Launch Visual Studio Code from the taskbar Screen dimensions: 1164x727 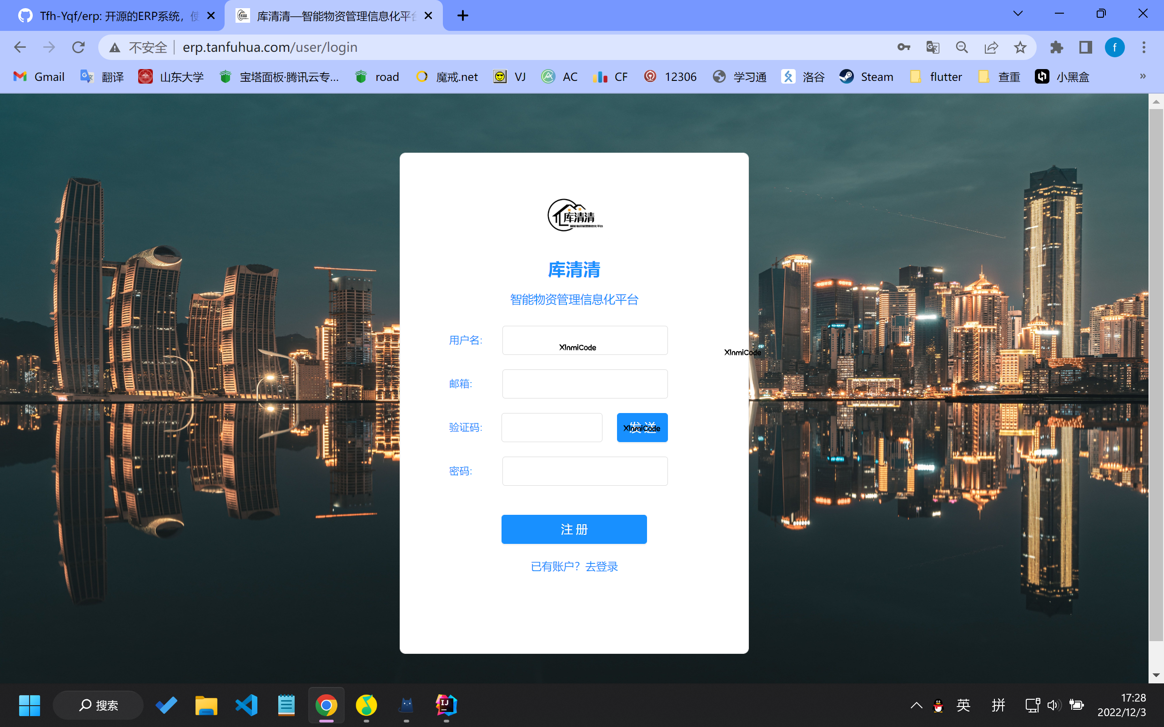click(246, 705)
